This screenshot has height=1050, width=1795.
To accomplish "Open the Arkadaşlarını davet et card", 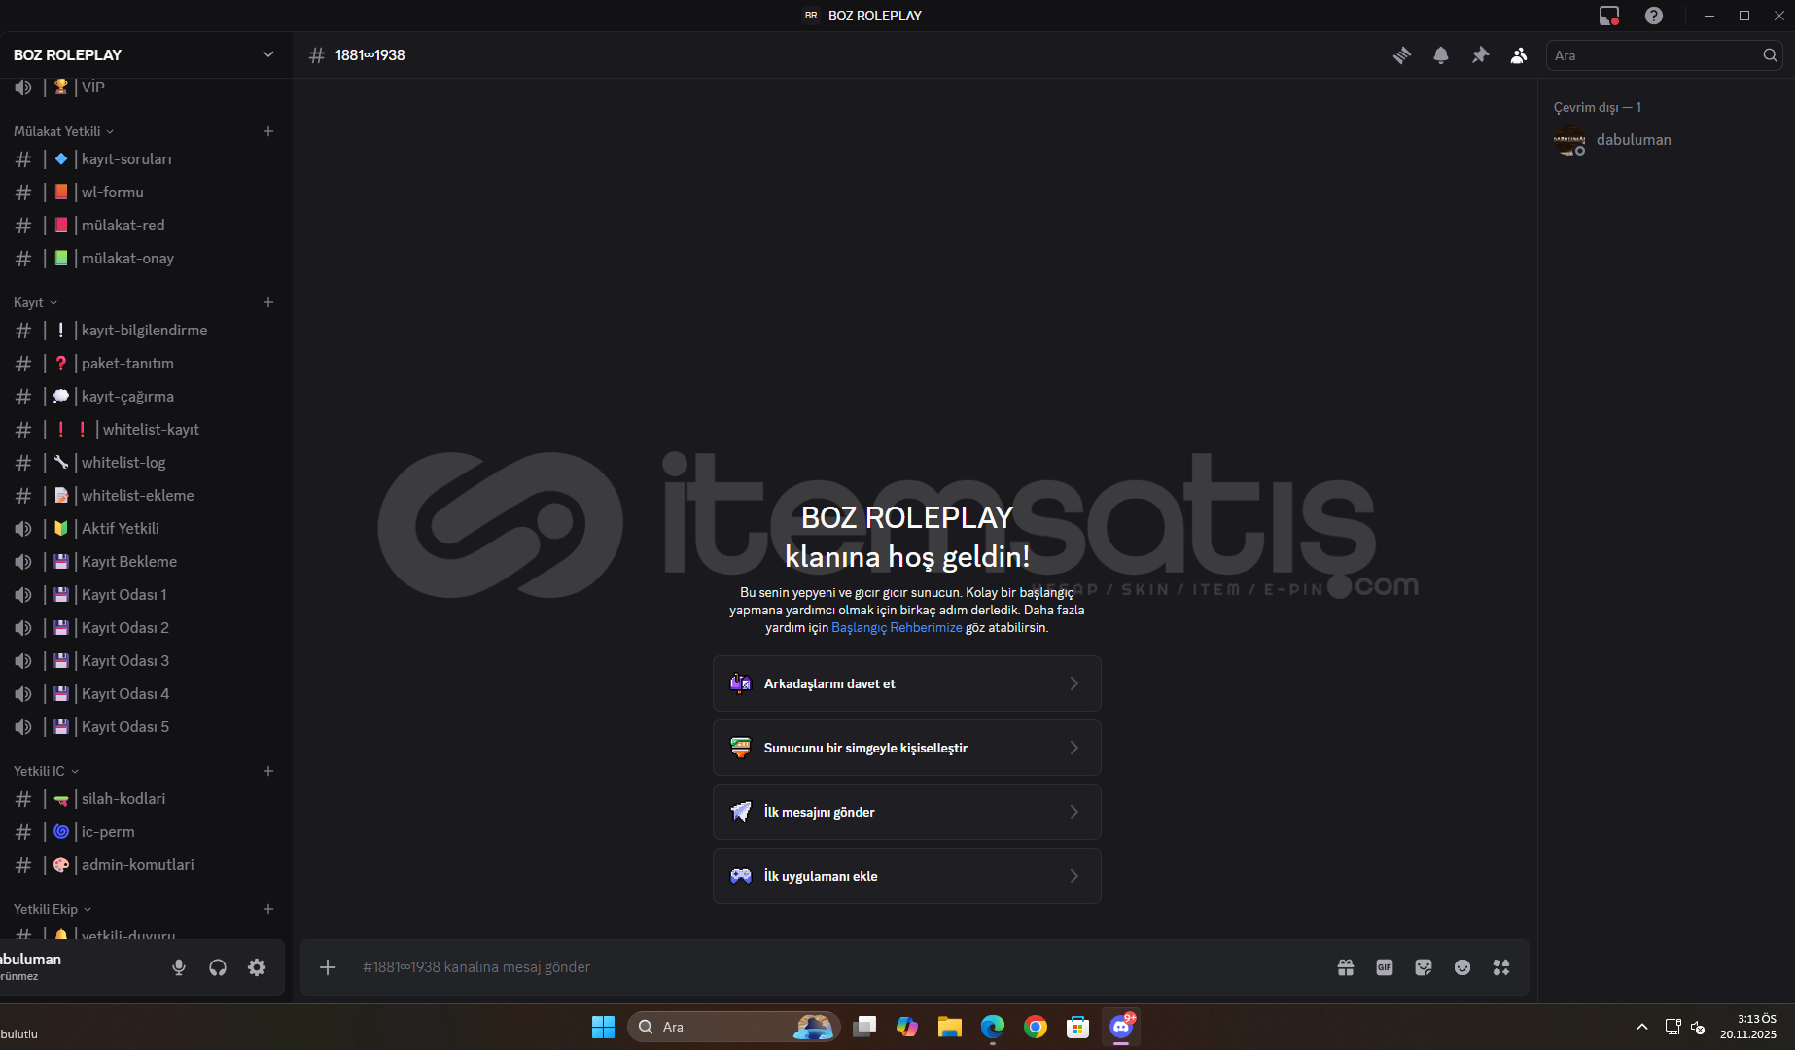I will coord(907,683).
